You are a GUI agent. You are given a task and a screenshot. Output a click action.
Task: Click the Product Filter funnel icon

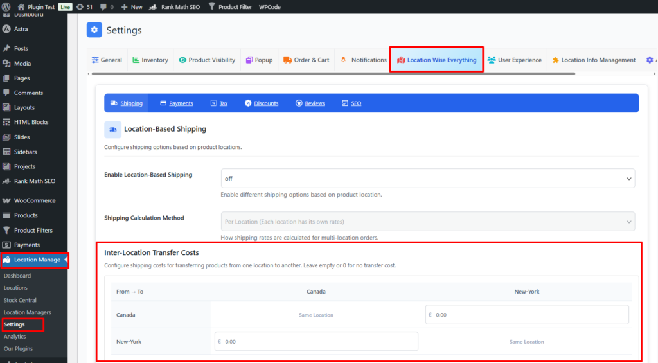pos(211,7)
